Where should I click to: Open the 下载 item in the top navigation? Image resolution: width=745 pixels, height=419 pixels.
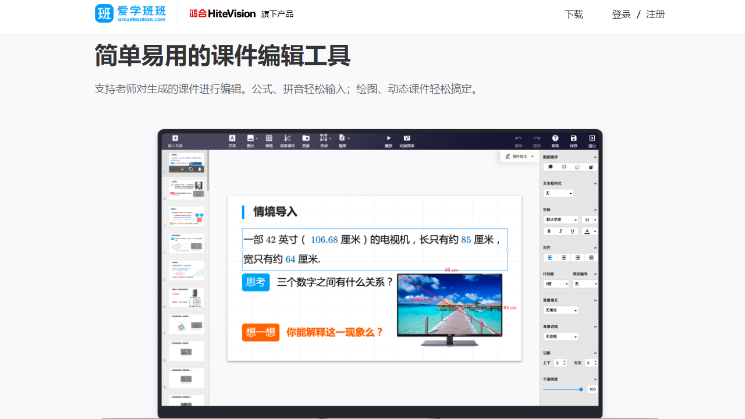click(x=574, y=14)
